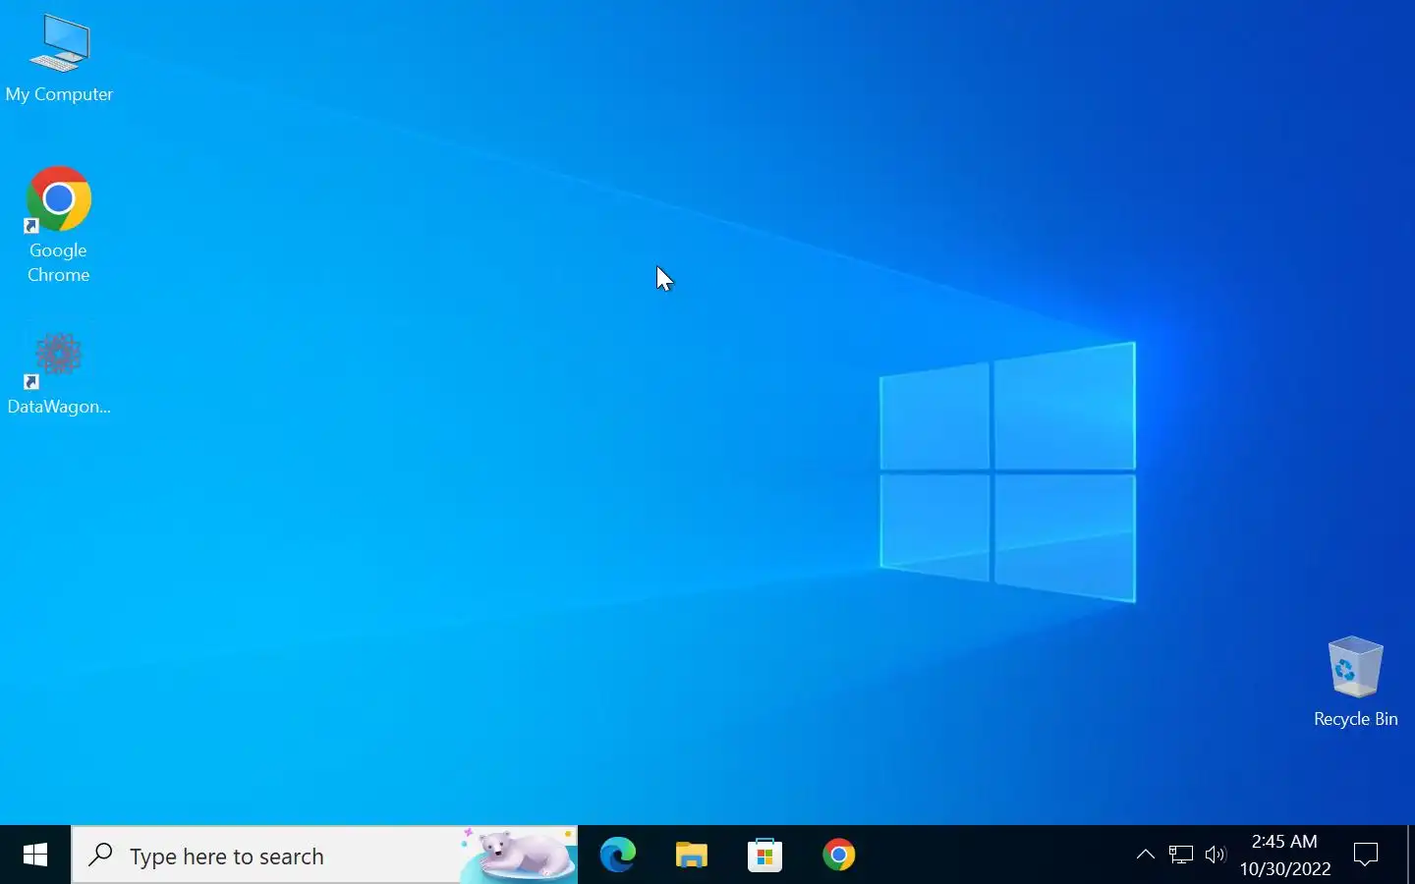Select the My Computer desktop icon
The height and width of the screenshot is (884, 1415).
[x=59, y=59]
